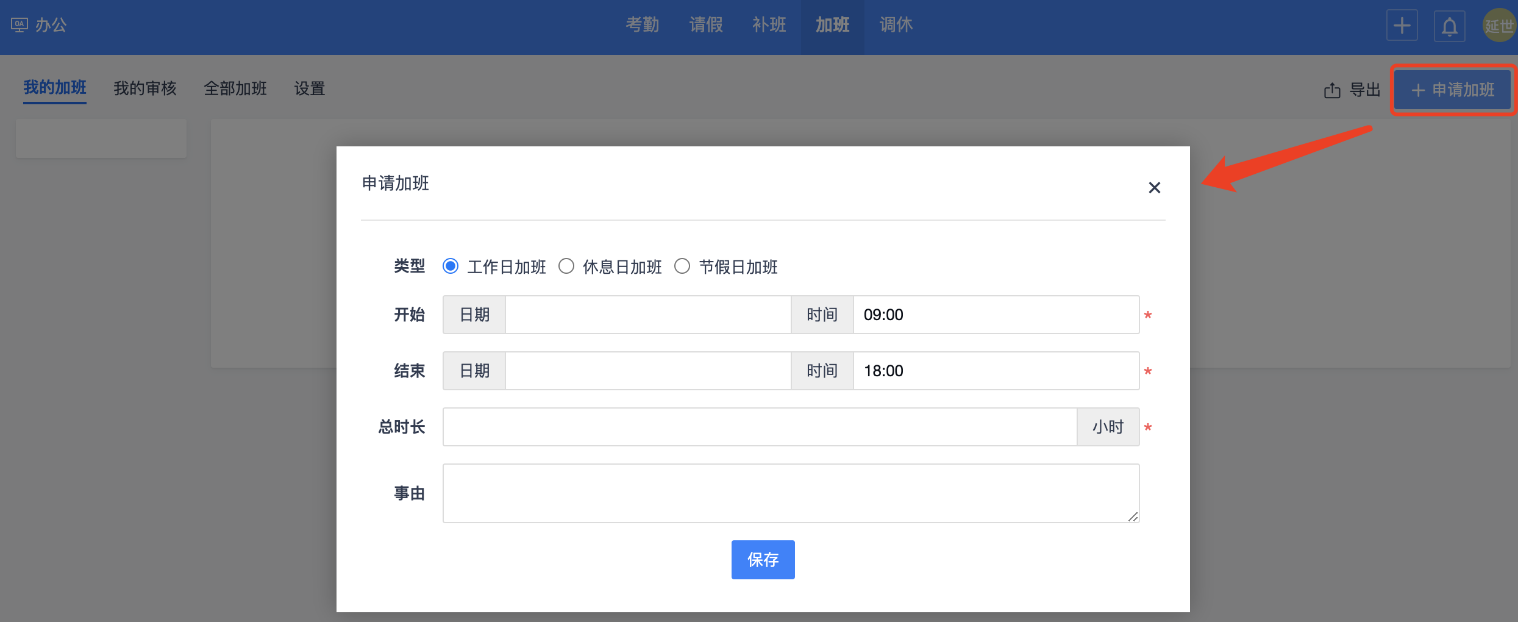
Task: Open the 开始 date picker field
Action: point(647,315)
